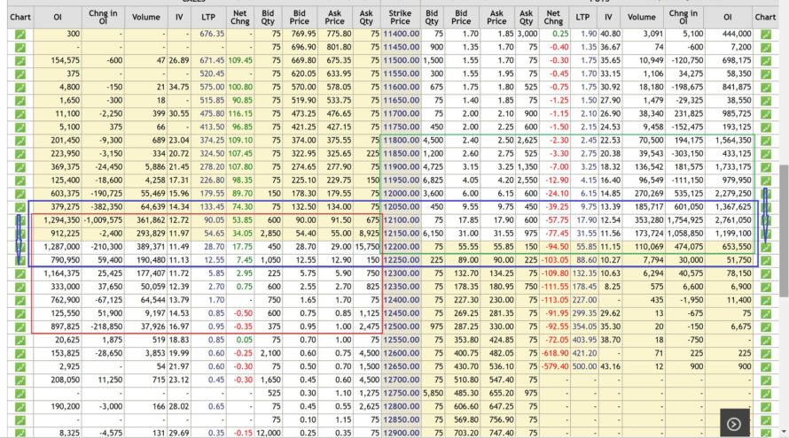Open puts chart icon for 12750.00 strike
The height and width of the screenshot is (438, 789).
(765, 393)
